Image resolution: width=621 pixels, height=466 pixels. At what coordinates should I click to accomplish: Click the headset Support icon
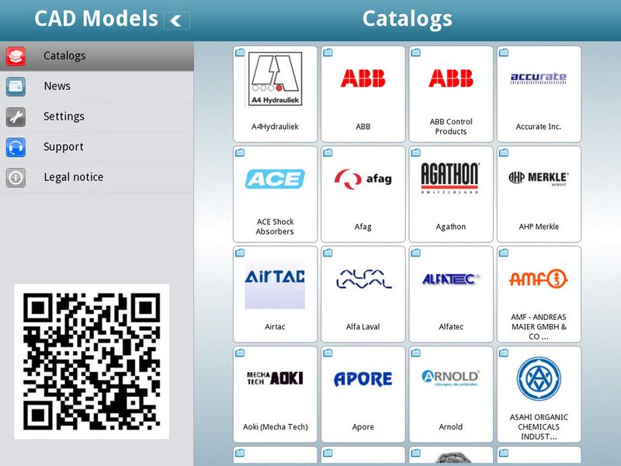tap(16, 147)
